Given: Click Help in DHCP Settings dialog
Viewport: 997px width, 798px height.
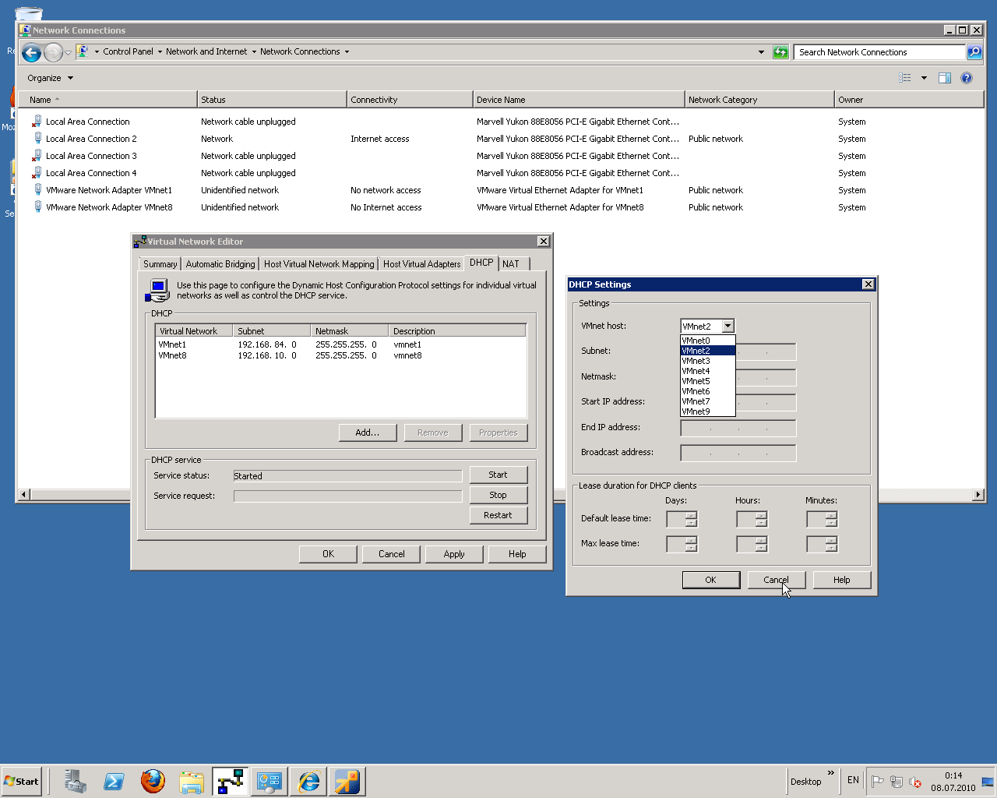Looking at the screenshot, I should coord(842,580).
